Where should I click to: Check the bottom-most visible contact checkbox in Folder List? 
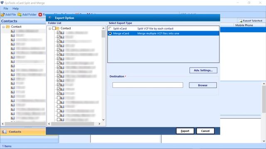59,120
